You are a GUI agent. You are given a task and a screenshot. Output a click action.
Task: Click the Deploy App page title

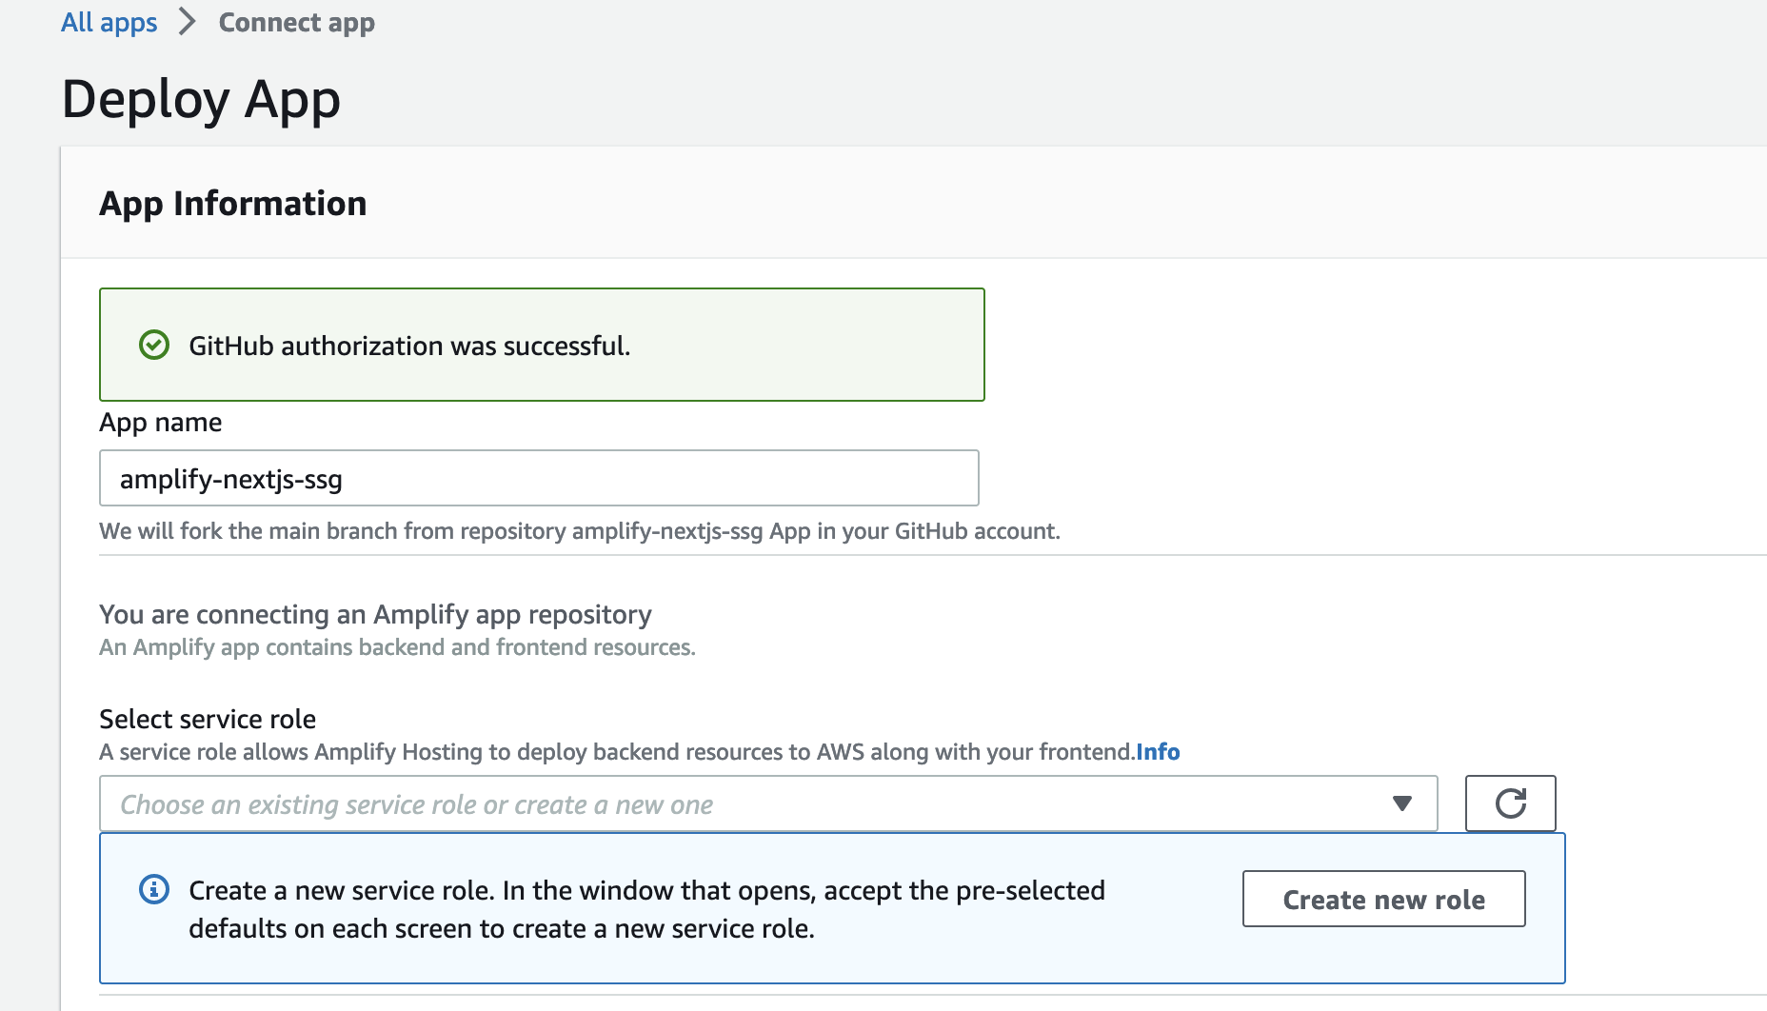[x=201, y=99]
